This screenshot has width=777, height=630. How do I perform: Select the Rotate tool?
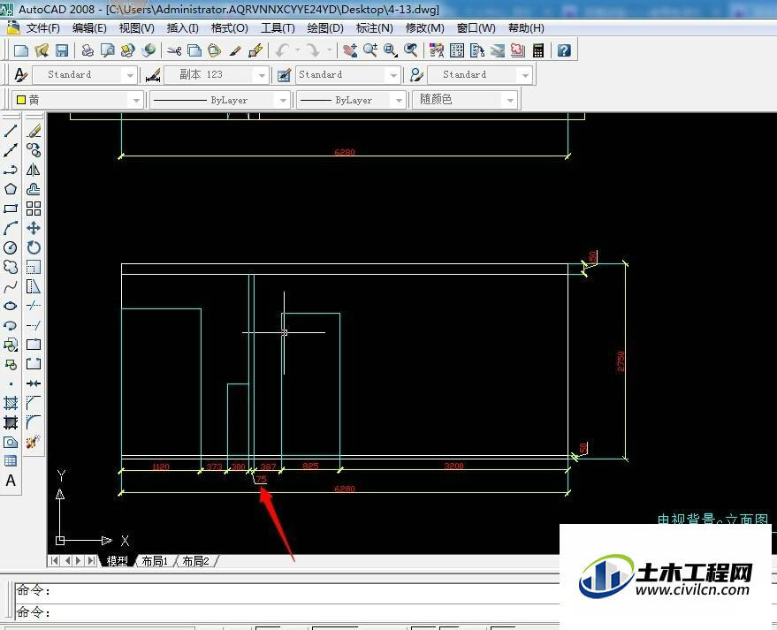(x=34, y=247)
